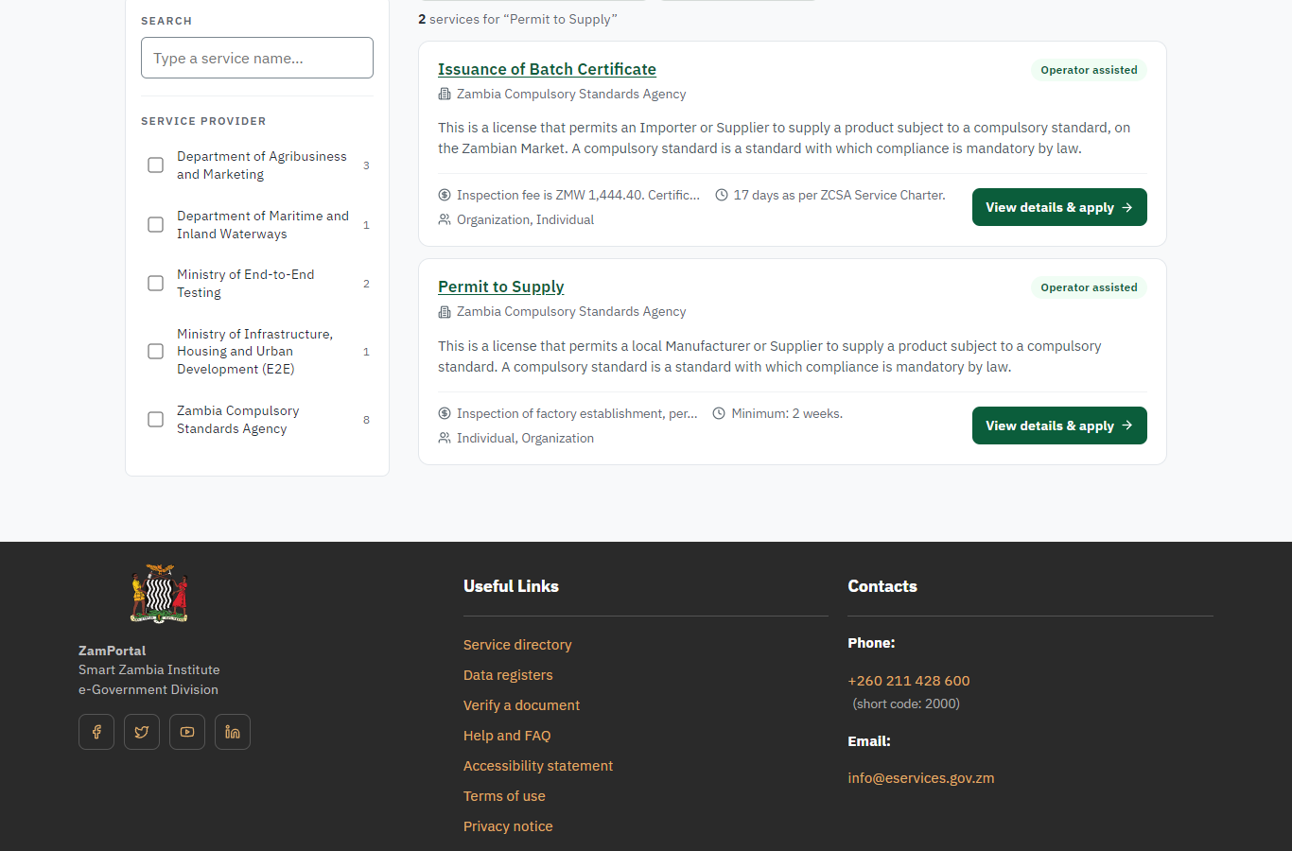This screenshot has height=851, width=1292.
Task: Open the Terms of use link
Action: pyautogui.click(x=504, y=796)
